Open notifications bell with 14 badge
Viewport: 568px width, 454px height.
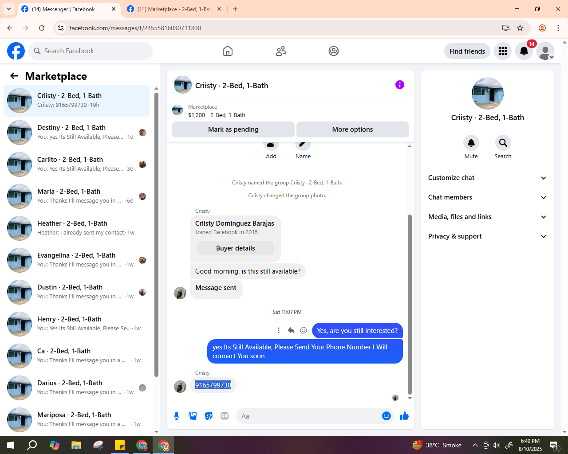click(x=524, y=51)
